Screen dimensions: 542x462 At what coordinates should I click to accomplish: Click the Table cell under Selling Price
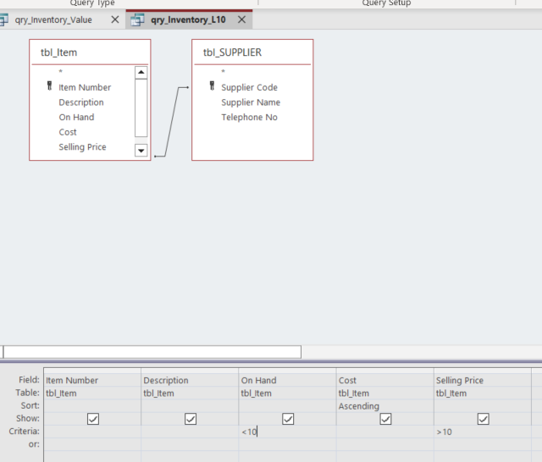coord(483,393)
